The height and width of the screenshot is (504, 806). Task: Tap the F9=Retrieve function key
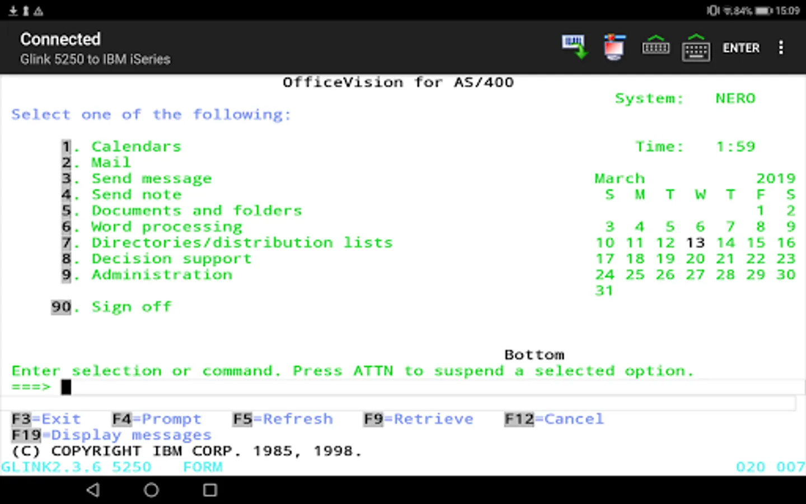(419, 419)
